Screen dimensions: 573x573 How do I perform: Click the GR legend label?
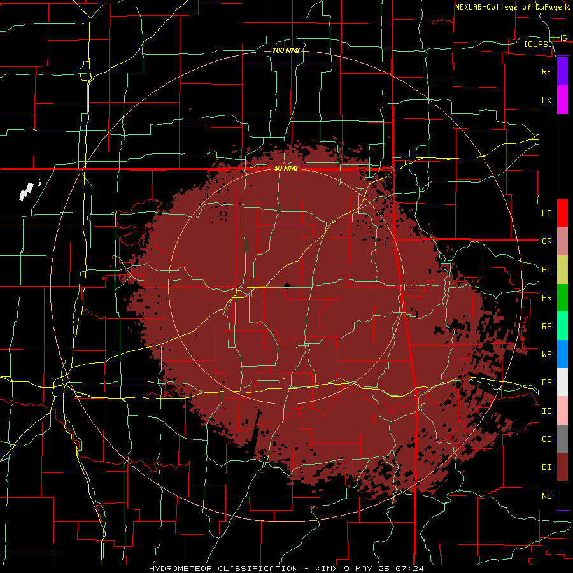coord(546,241)
